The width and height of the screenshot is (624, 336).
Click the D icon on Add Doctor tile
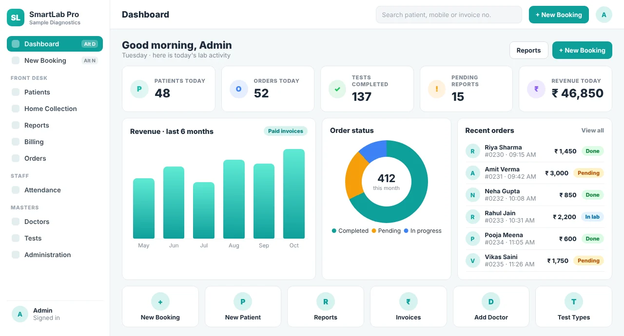click(x=491, y=301)
